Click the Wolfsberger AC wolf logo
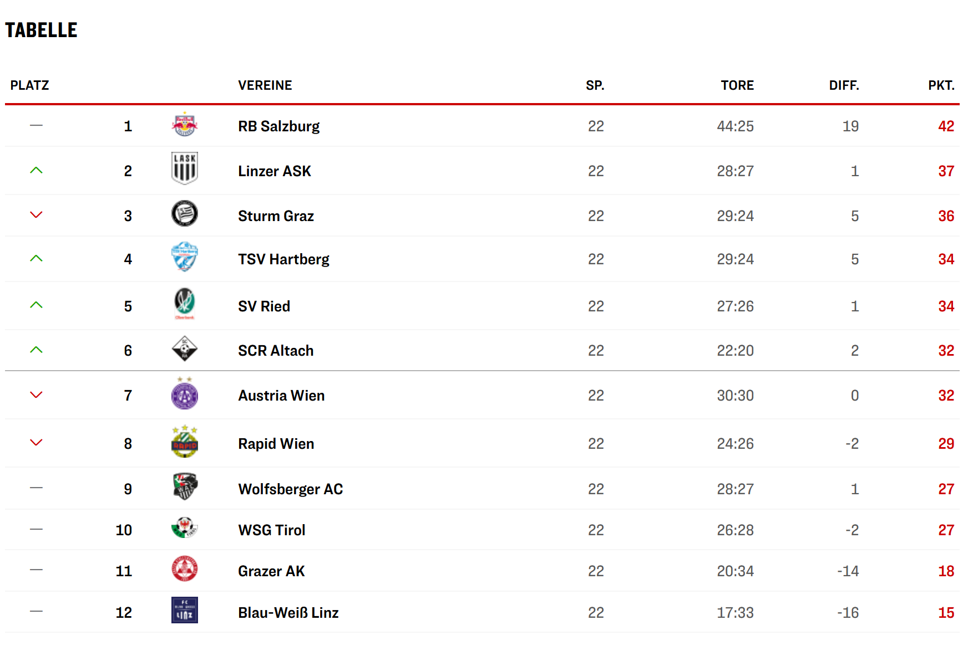The image size is (963, 661). coord(185,487)
